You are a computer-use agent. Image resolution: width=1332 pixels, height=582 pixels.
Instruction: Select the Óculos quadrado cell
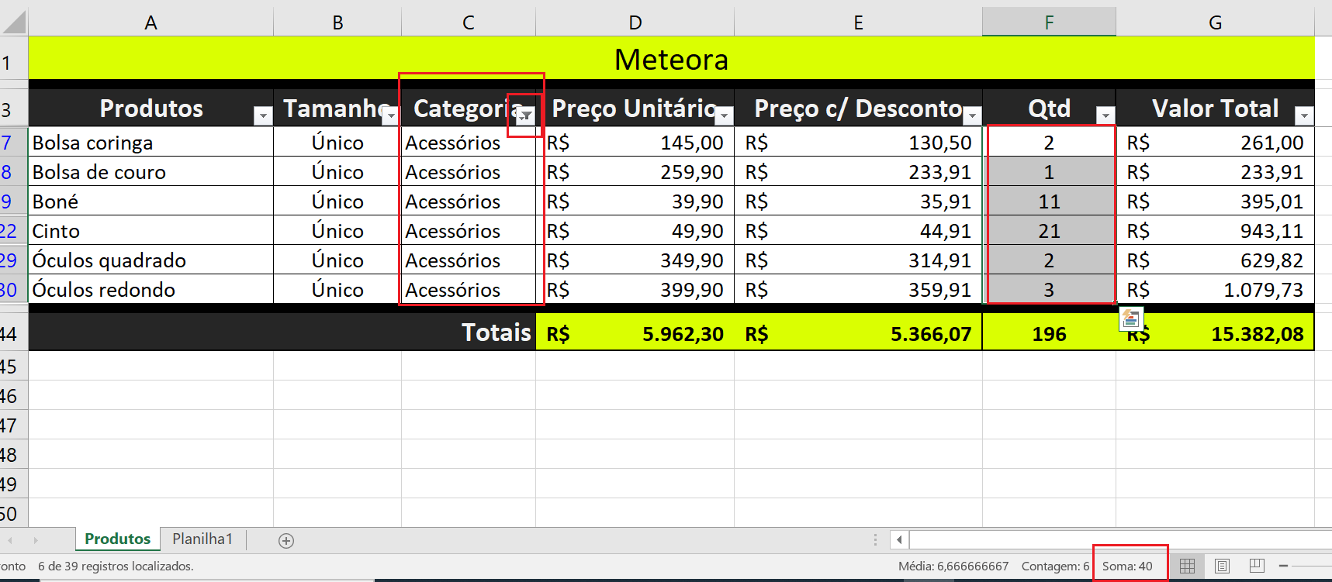click(x=150, y=260)
